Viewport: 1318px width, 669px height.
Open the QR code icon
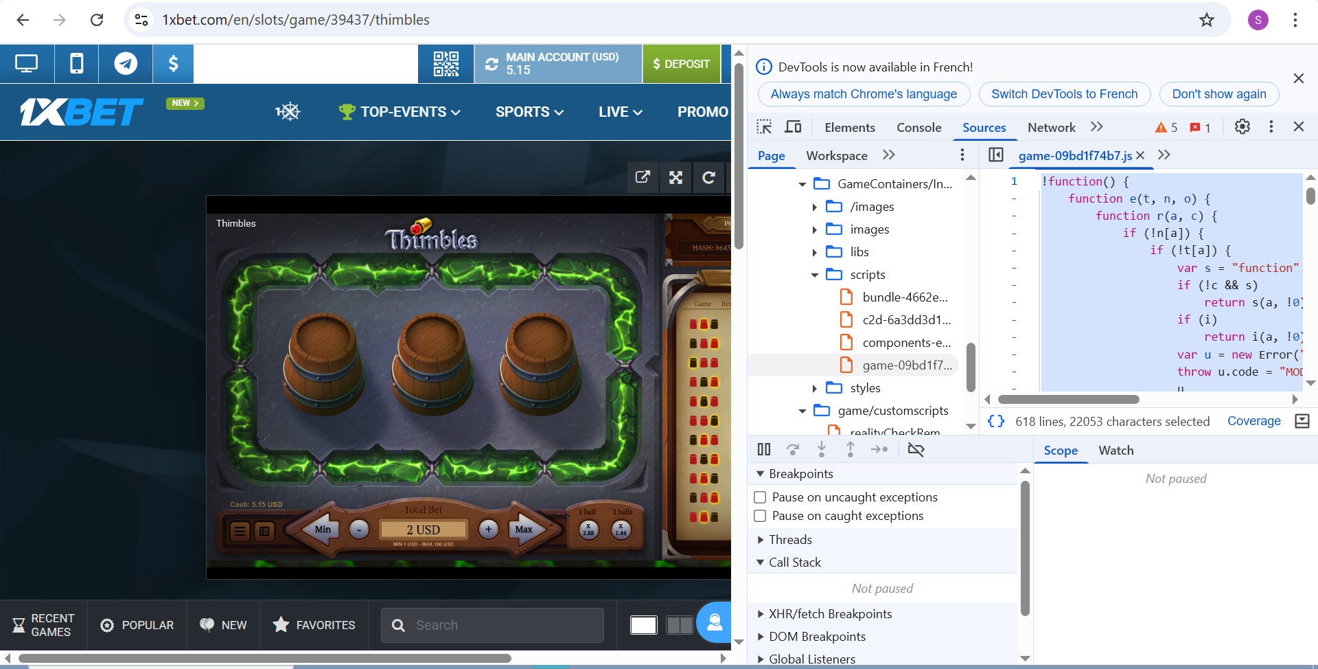pos(446,64)
